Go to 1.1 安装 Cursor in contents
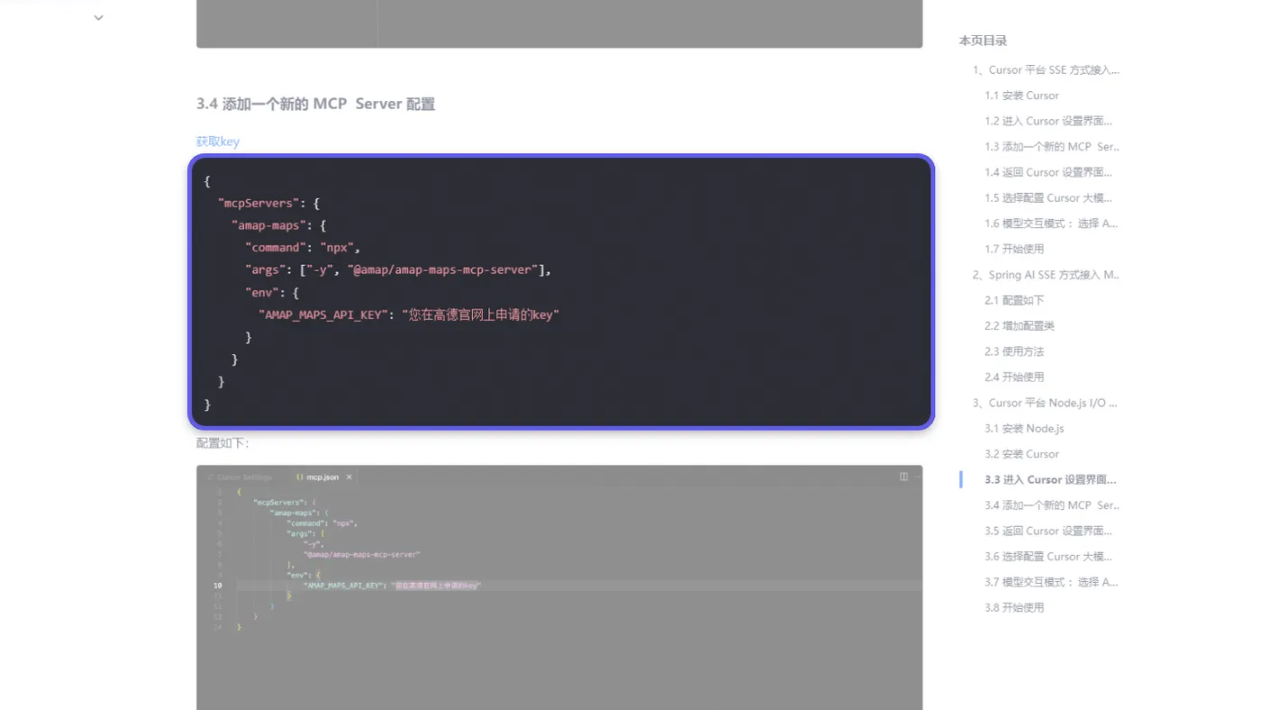This screenshot has height=710, width=1261. 1021,96
